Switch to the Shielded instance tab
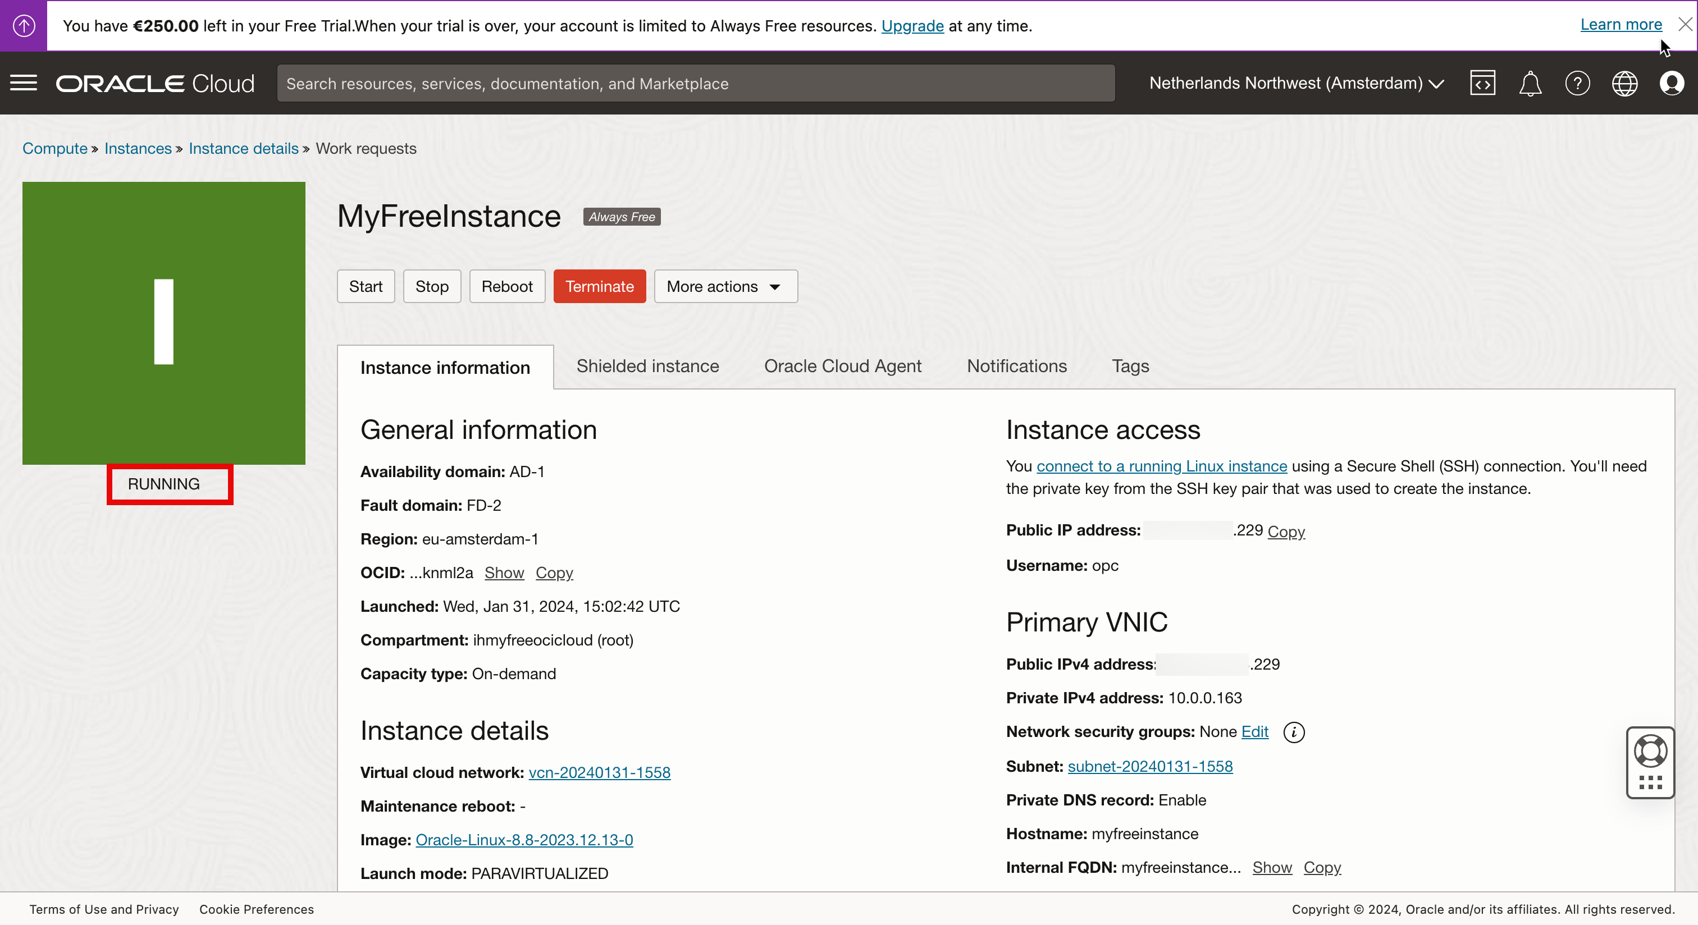 click(647, 367)
